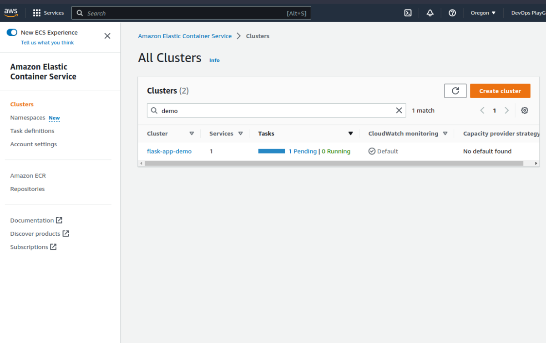This screenshot has width=546, height=343.
Task: Open the Tasks column filter dropdown
Action: (350, 133)
